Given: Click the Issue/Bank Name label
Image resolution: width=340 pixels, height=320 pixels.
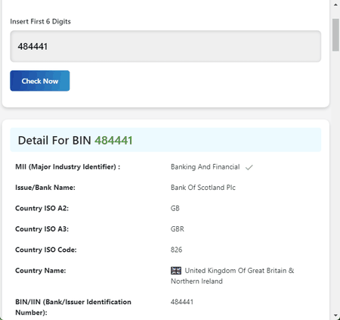Looking at the screenshot, I should click(x=45, y=188).
